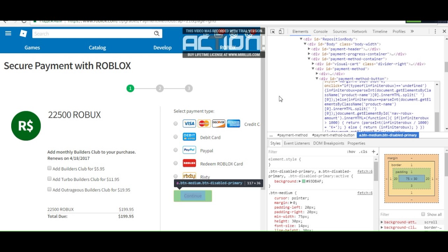Expand the margin shorthand triangle
448x252 pixels.
291,203
